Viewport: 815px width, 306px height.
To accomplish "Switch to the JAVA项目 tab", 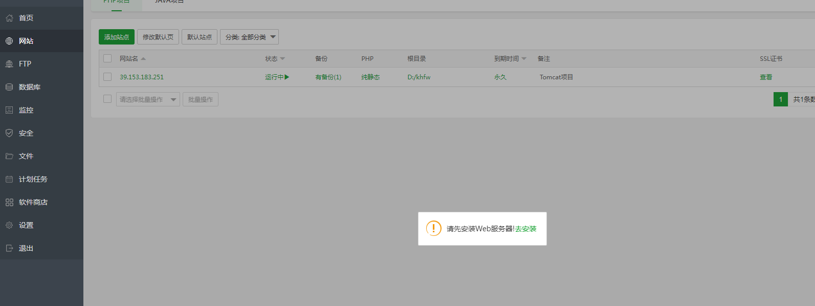I will click(x=169, y=2).
